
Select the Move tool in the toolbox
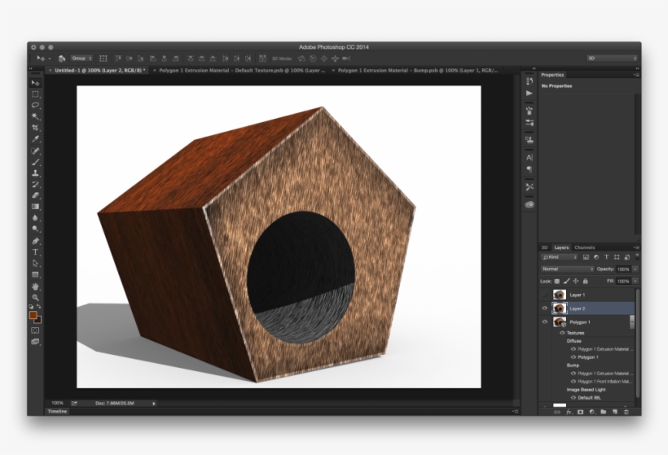35,83
